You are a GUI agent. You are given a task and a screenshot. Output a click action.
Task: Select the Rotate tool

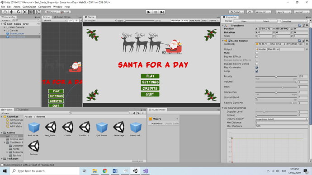tap(18, 12)
